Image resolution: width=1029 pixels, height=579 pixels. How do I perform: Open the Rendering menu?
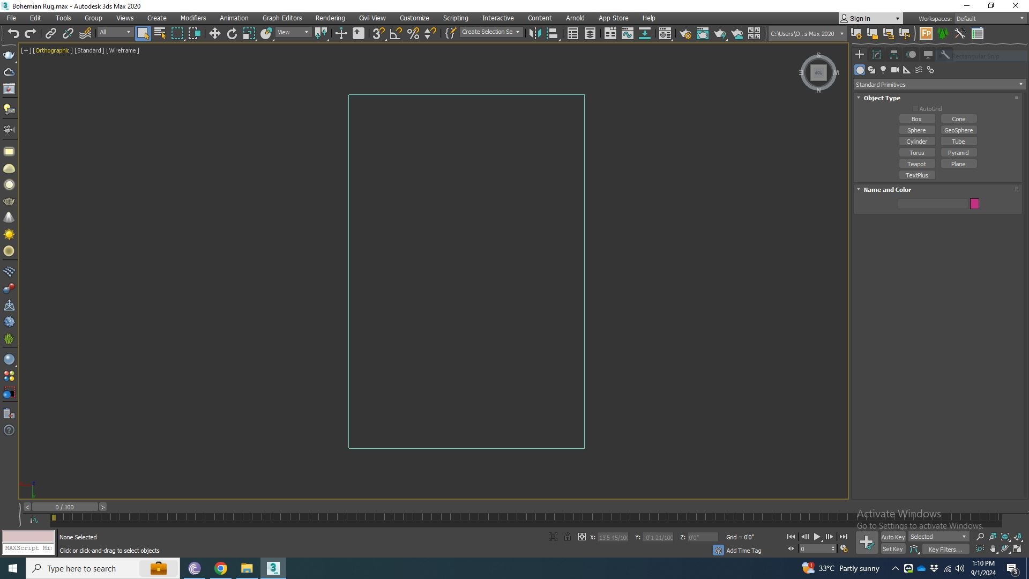(330, 18)
